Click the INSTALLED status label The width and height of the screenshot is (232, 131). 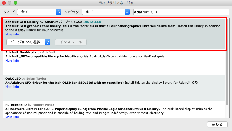pyautogui.click(x=92, y=22)
